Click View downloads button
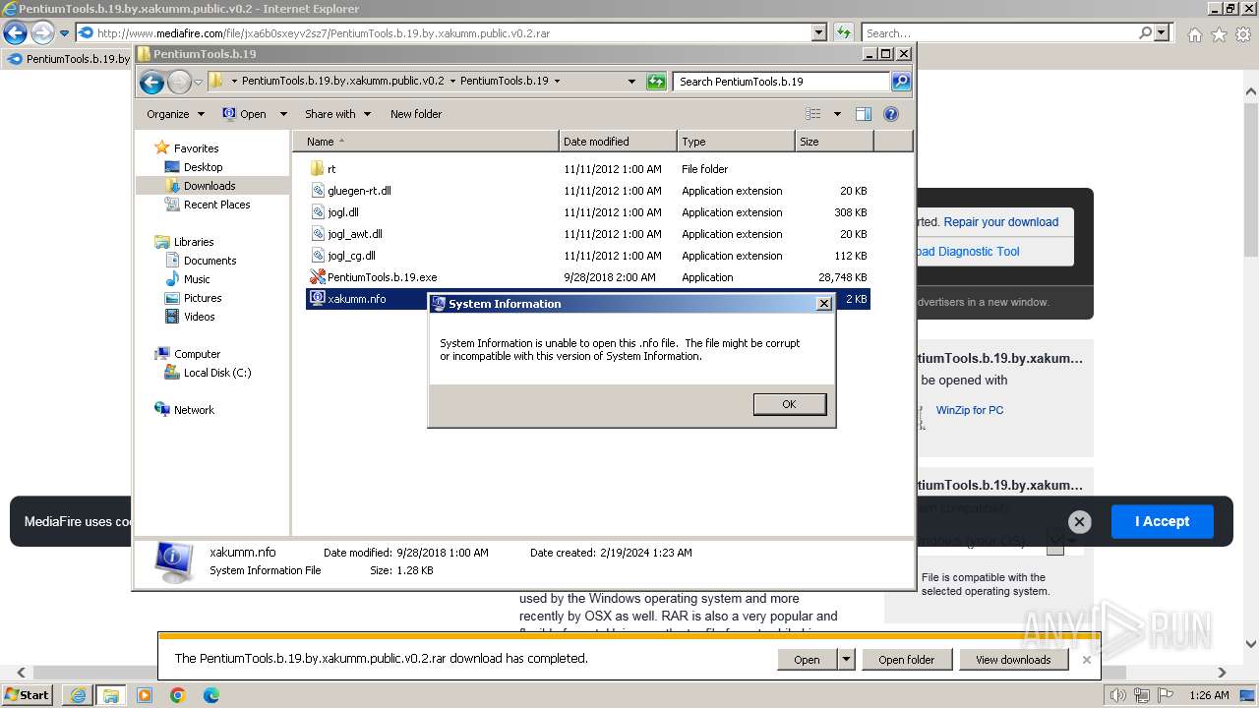The height and width of the screenshot is (708, 1259). 1013,660
